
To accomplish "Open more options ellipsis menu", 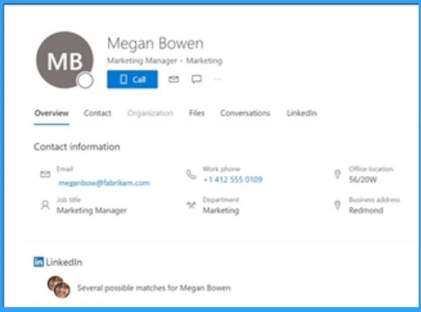I will [218, 80].
